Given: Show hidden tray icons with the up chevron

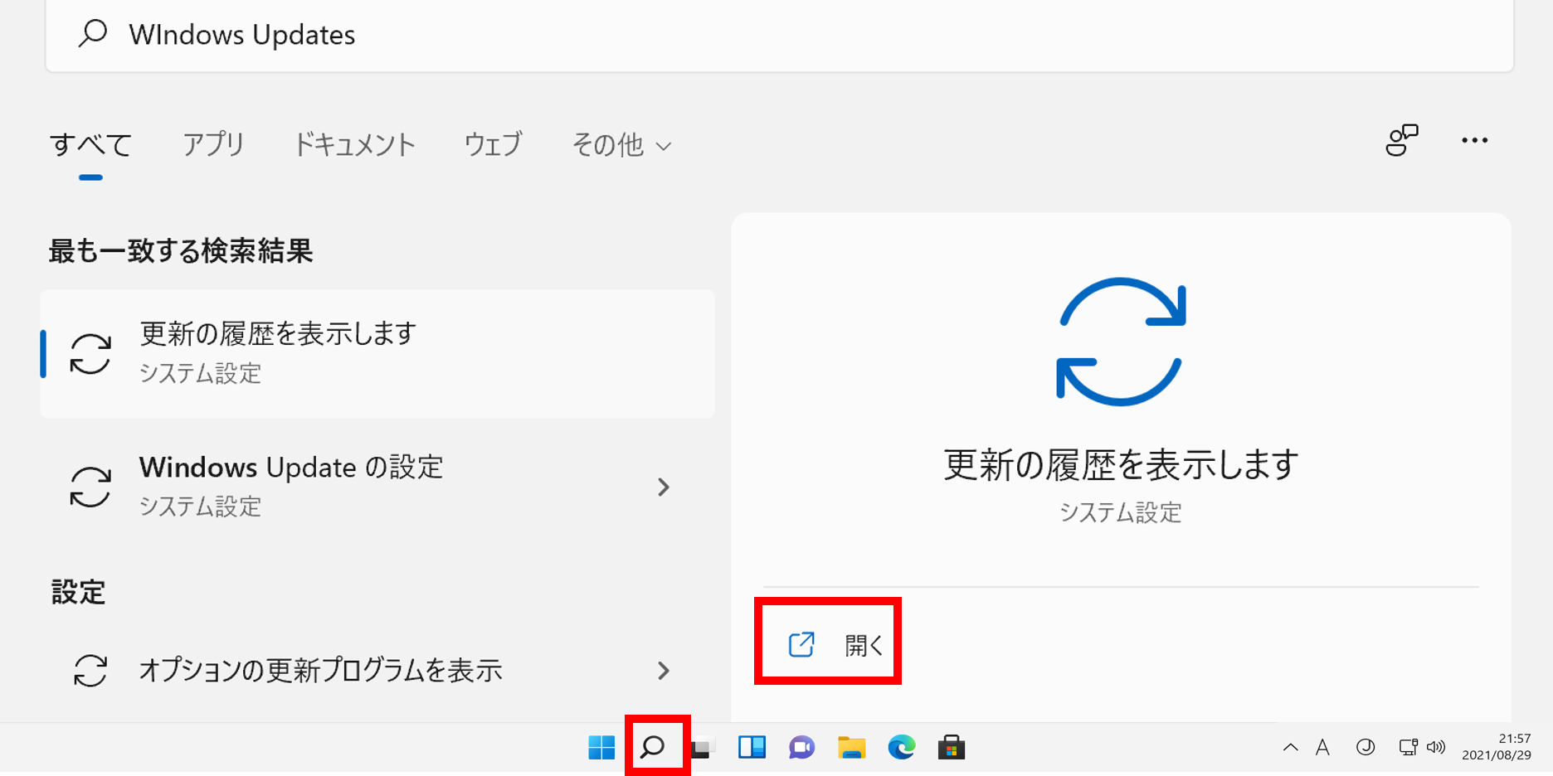Looking at the screenshot, I should 1290,748.
